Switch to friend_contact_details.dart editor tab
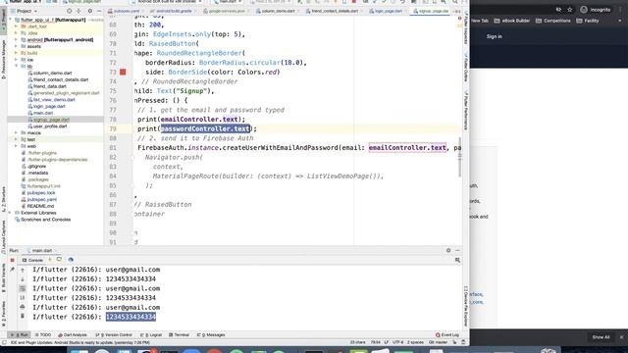The height and width of the screenshot is (353, 628). (x=335, y=11)
